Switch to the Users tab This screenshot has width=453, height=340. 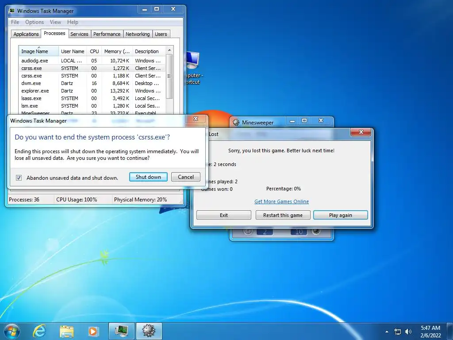(161, 34)
